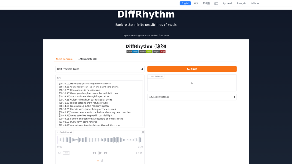Screen dimensions: 292x164
Task: Select the language option between 日本語 and Русский
Action: point(216,3)
